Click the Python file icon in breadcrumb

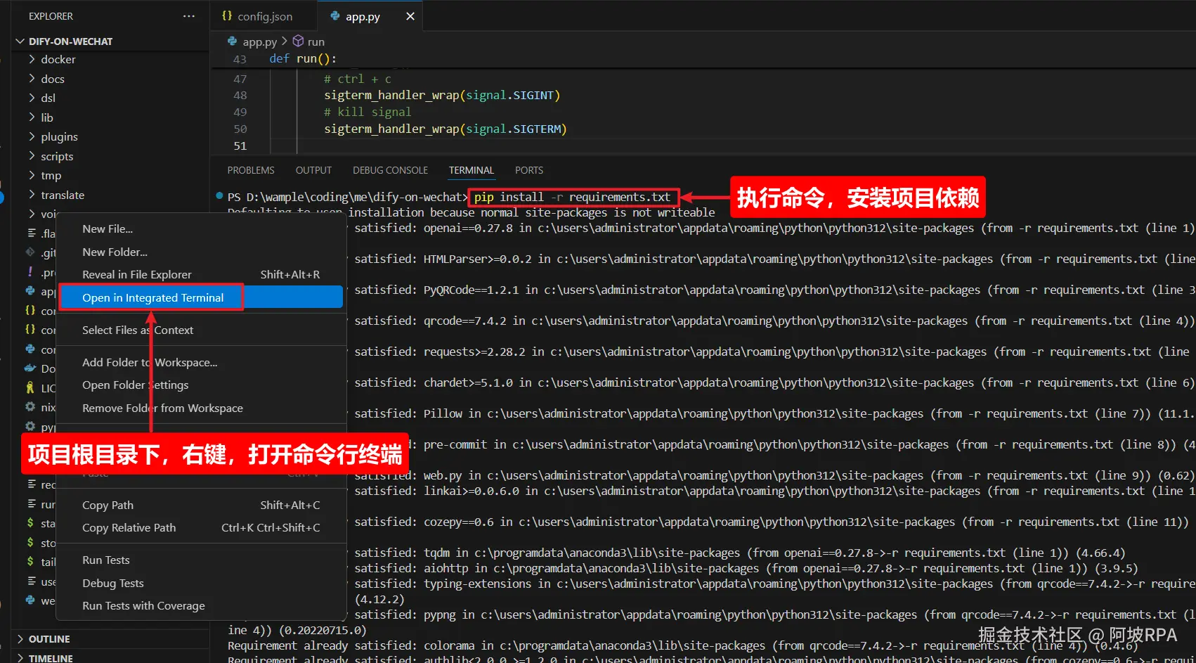pos(233,41)
